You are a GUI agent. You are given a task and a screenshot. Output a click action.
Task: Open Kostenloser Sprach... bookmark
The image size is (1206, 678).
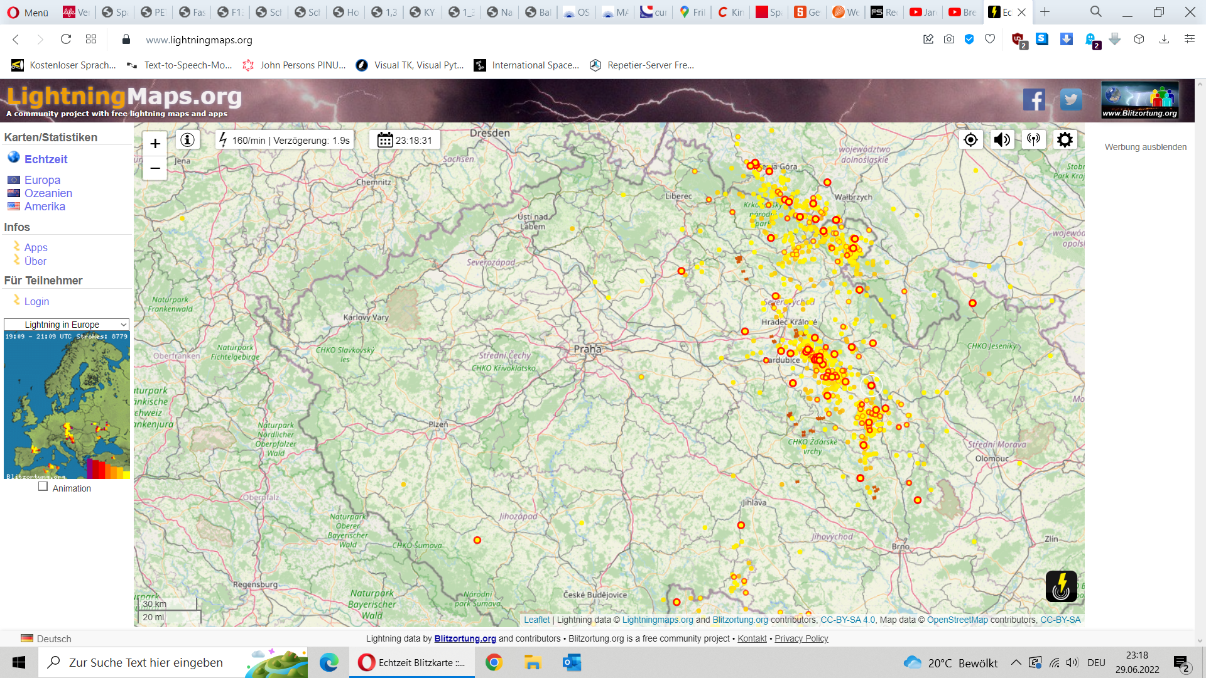coord(64,65)
